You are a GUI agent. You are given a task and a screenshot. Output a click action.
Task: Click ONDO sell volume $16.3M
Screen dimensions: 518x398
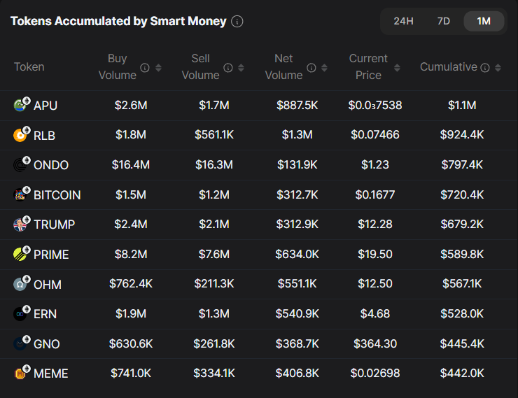click(214, 164)
